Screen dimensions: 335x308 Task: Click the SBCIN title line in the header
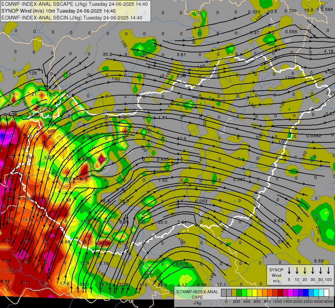[x=72, y=18]
